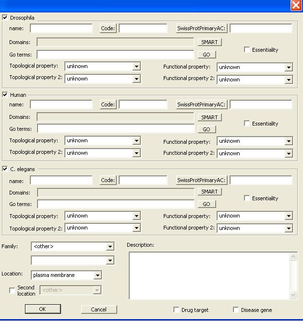Click the C. elegans SwissProtPrimaryAC button
Screen dimensions: 303x321
(x=202, y=180)
